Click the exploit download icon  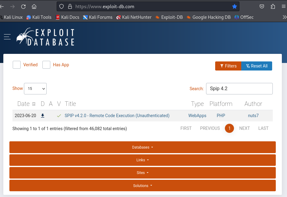click(x=42, y=116)
